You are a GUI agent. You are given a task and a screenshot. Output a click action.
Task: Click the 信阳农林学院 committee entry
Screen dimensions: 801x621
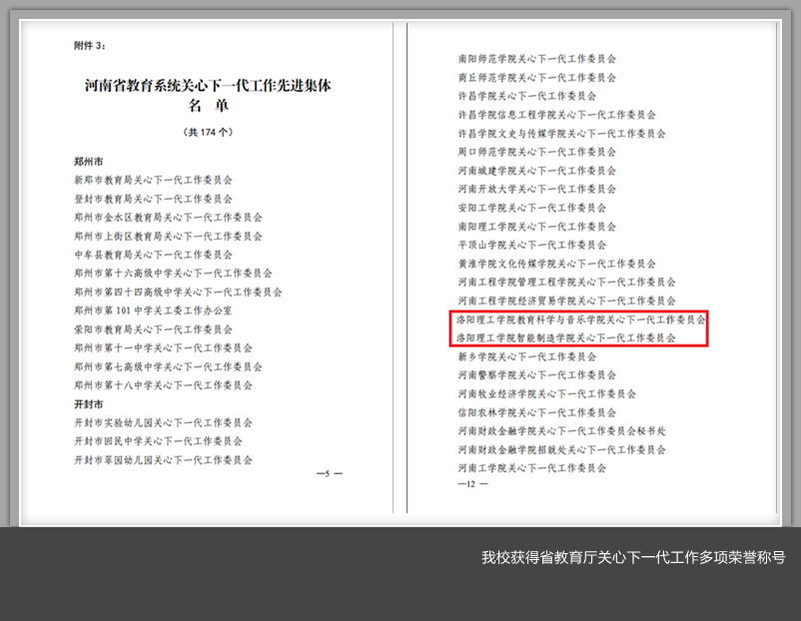tap(536, 412)
